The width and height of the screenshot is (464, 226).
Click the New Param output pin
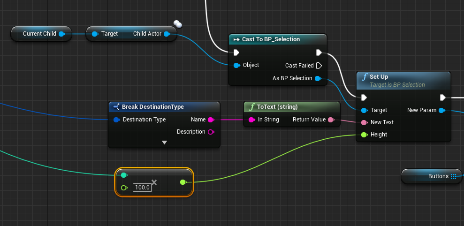[x=441, y=110]
